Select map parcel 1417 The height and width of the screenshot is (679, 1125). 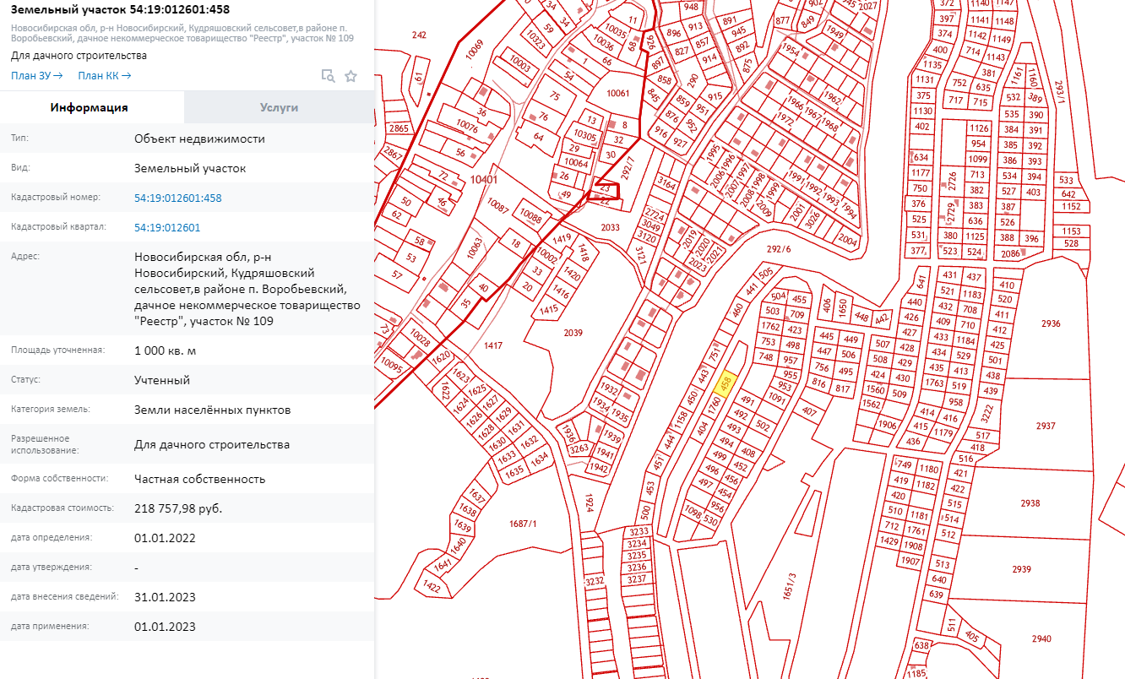[x=493, y=345]
